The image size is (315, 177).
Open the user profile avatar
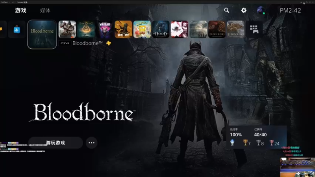tap(261, 10)
